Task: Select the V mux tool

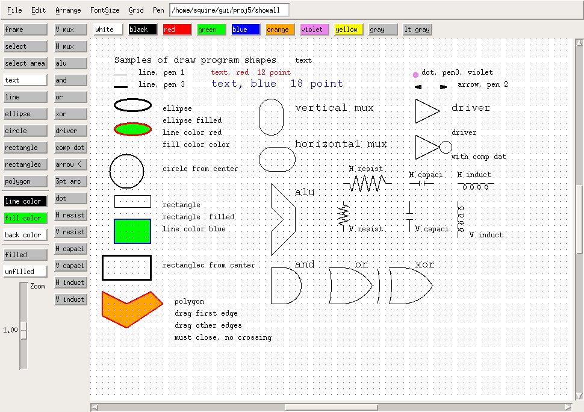Action: [x=71, y=30]
